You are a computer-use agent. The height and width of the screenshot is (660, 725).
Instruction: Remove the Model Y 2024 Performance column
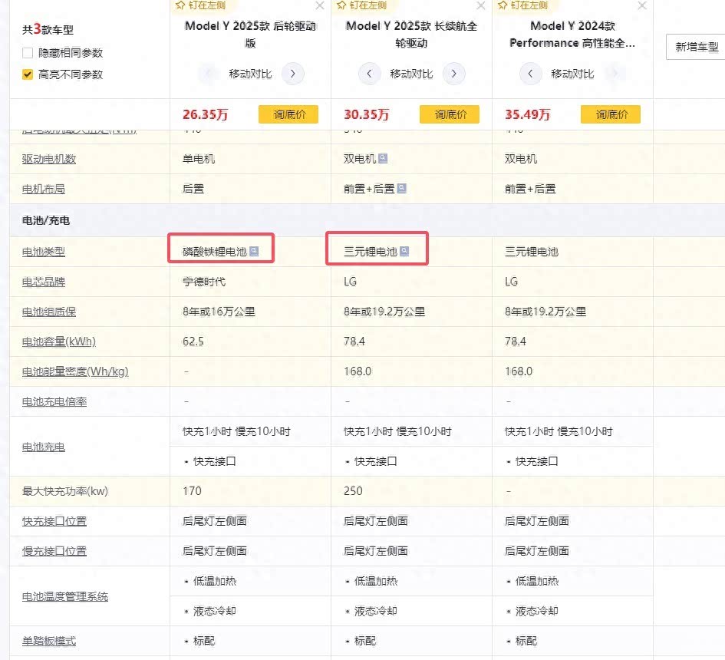(x=642, y=6)
